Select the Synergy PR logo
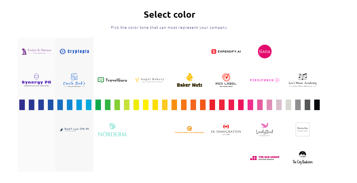 [x=36, y=80]
